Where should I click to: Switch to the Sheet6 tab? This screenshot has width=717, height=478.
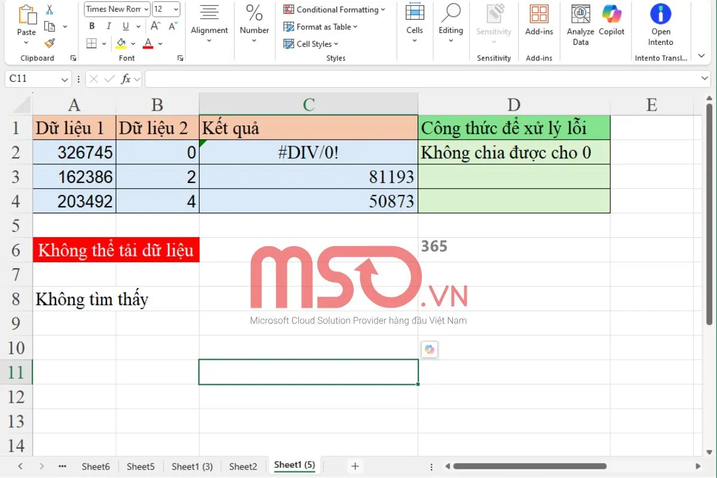[95, 465]
